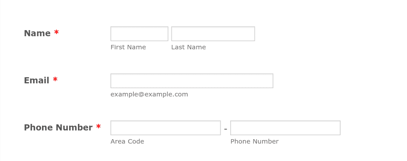Focus the Phone Number input box
Screen dimensions: 407x161
285,128
